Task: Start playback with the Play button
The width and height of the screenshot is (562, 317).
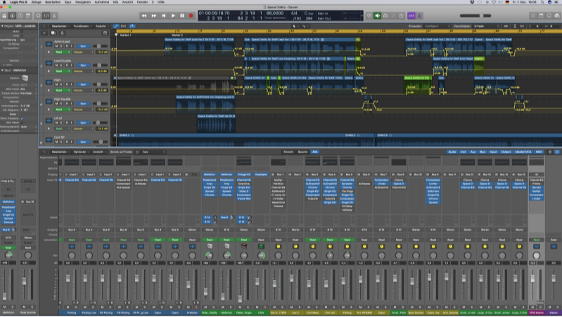Action: point(173,15)
